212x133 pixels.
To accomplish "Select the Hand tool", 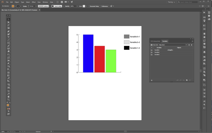I will click(8, 97).
